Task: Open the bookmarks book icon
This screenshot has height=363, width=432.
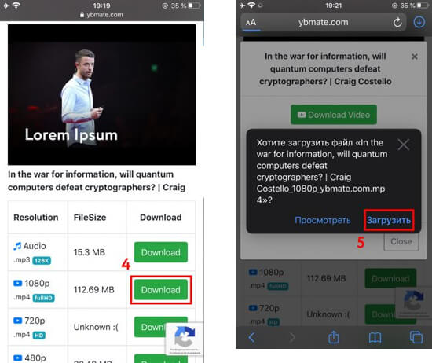Action: (x=375, y=337)
